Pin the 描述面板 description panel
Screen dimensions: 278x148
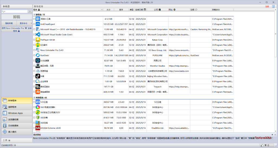(x=272, y=135)
